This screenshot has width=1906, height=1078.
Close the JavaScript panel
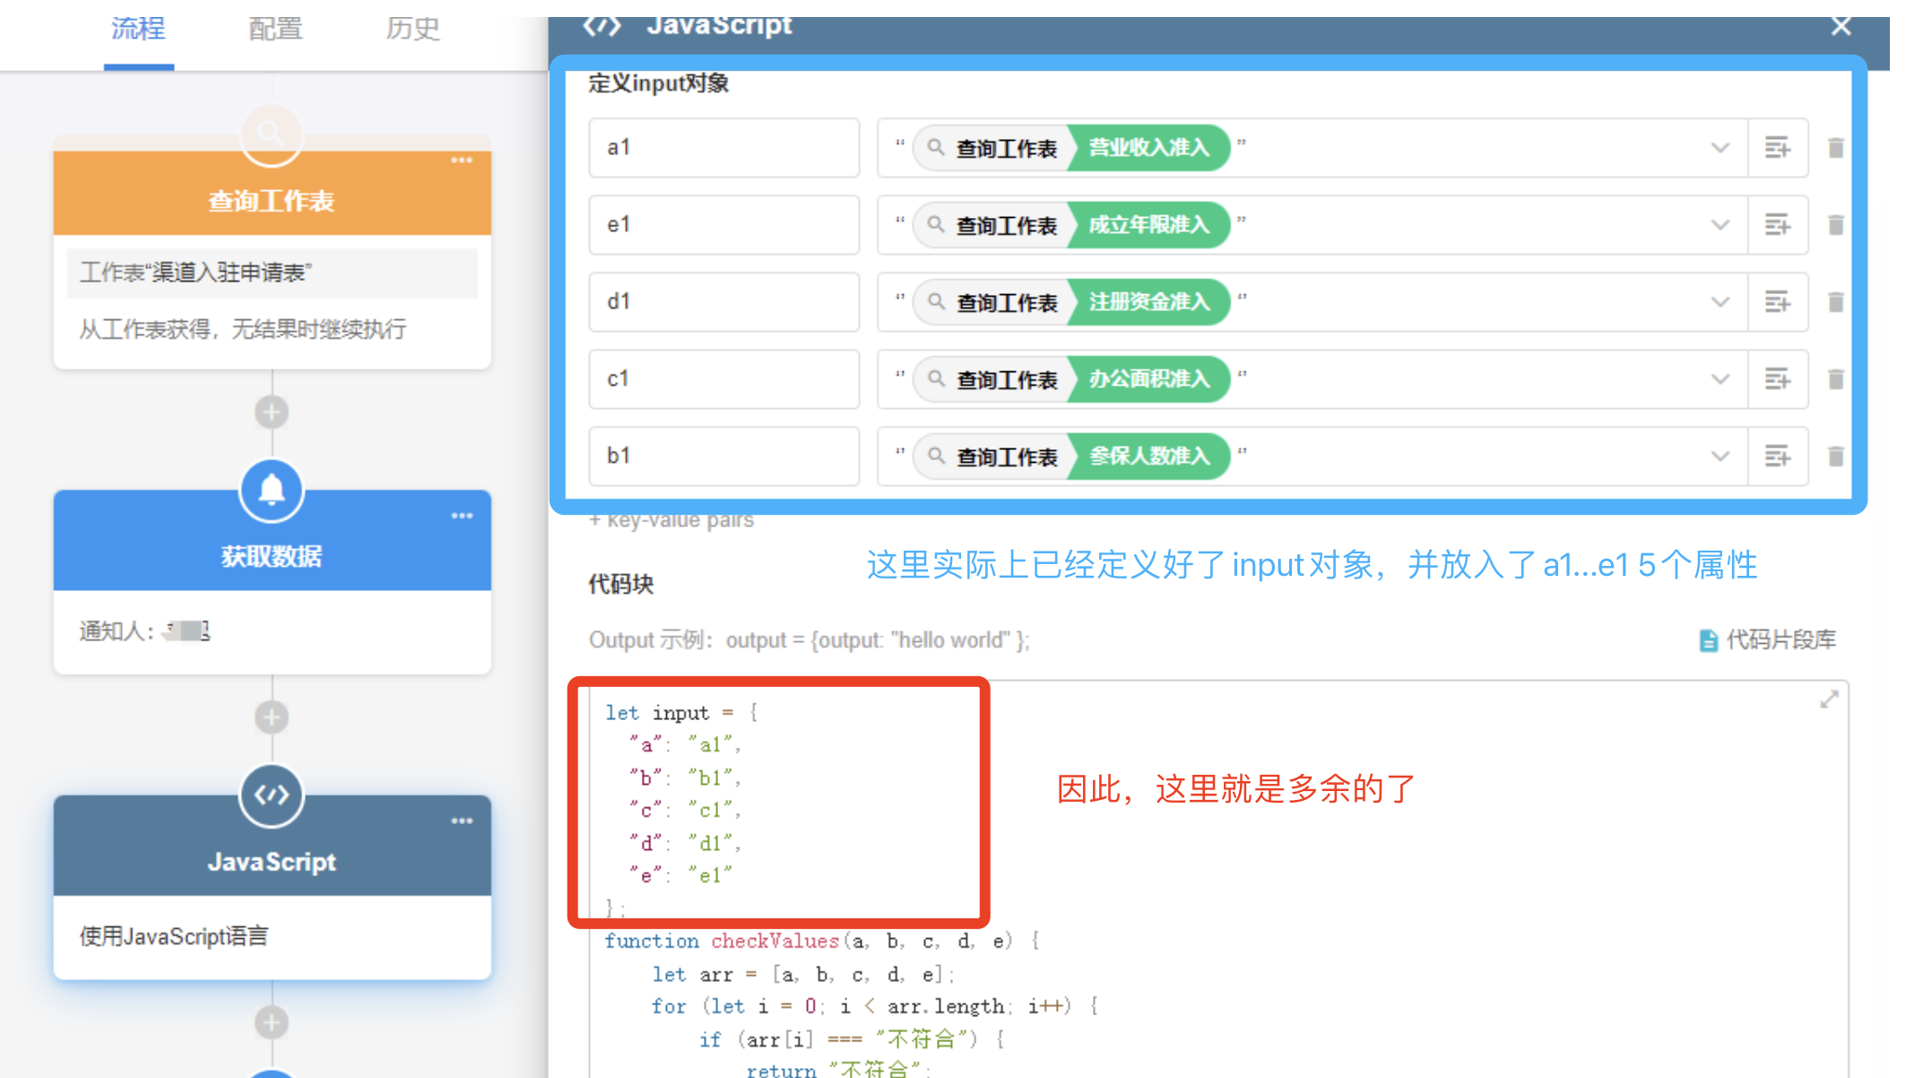tap(1841, 26)
